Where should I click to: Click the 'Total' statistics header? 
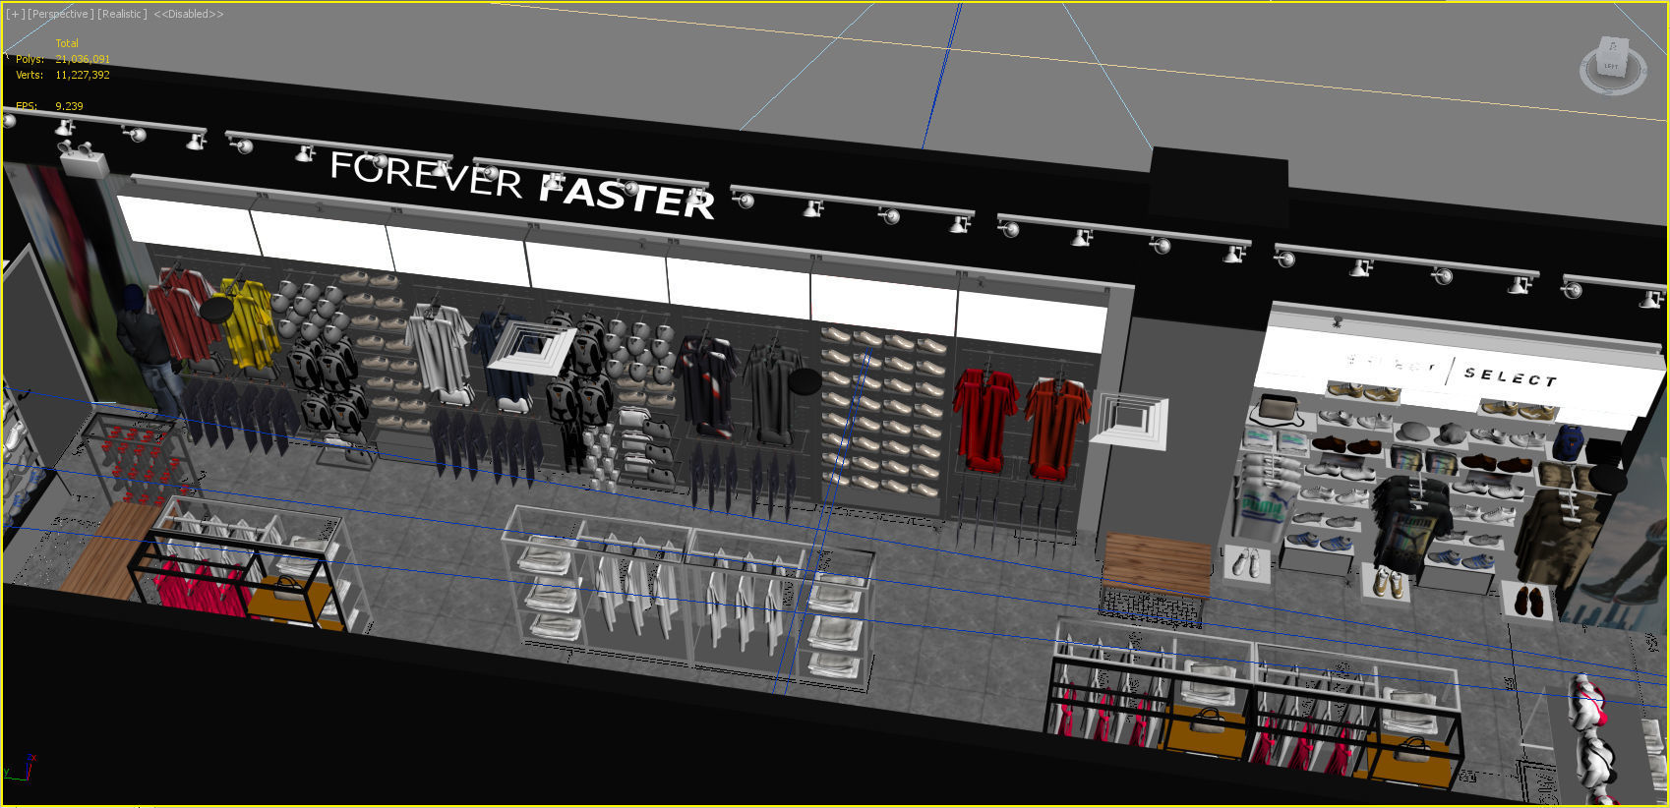pos(67,43)
